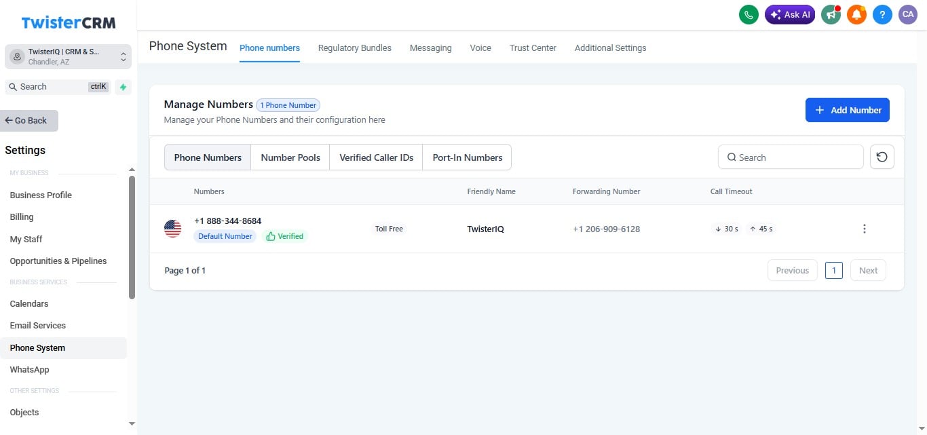Open the megaphone announcements icon
The width and height of the screenshot is (927, 435).
coord(831,14)
